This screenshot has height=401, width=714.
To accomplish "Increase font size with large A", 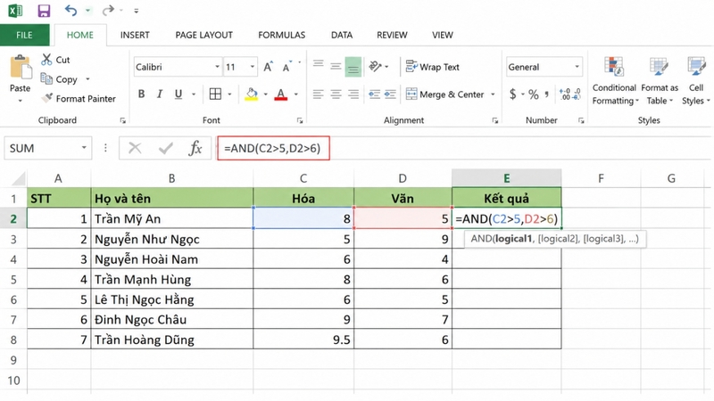I will point(269,67).
